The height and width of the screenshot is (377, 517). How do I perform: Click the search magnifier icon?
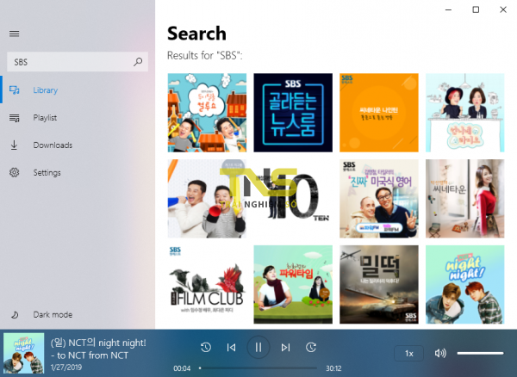[138, 62]
